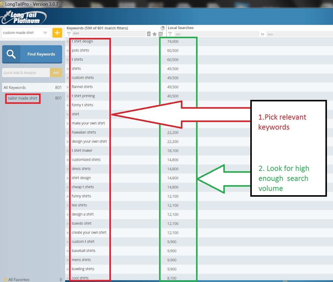Click the Add button next to Quick Add
The height and width of the screenshot is (282, 333).
tap(56, 73)
